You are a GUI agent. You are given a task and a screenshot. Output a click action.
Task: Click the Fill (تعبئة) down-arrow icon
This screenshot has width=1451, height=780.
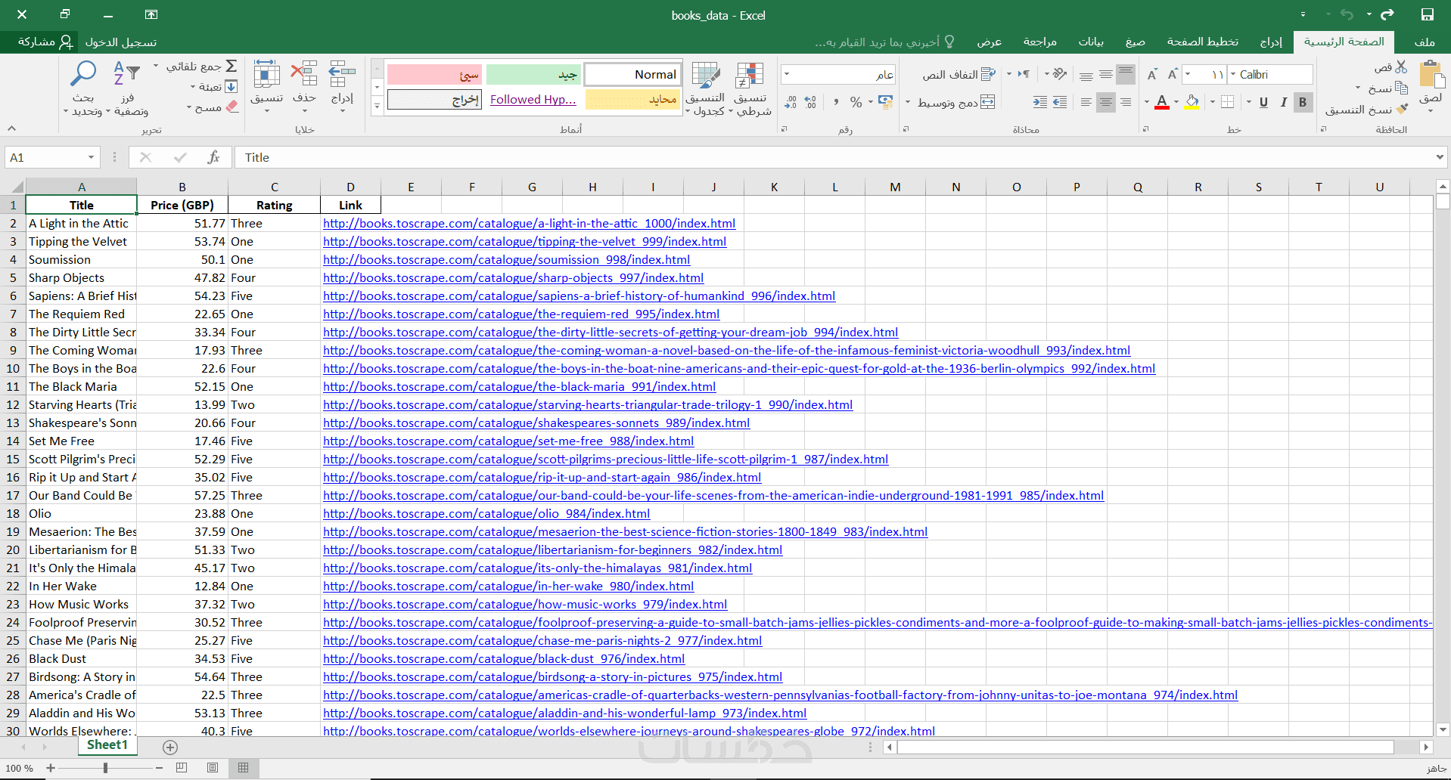click(x=231, y=87)
